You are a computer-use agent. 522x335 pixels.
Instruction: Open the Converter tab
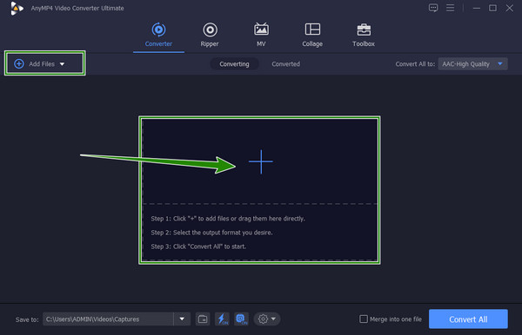(x=158, y=36)
